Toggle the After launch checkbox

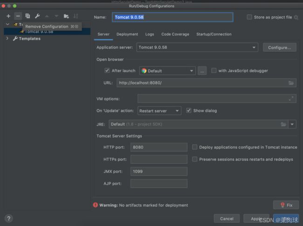tap(107, 70)
